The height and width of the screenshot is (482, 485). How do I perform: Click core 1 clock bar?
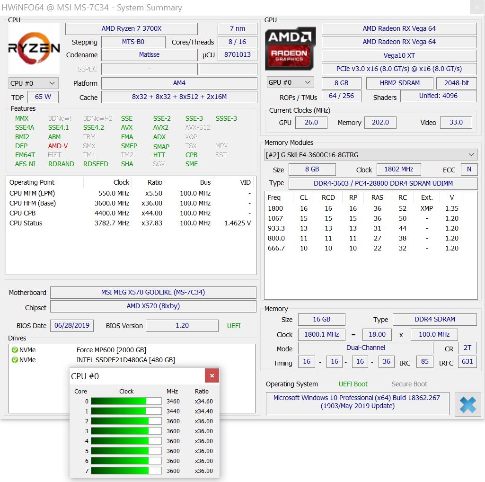pos(126,411)
